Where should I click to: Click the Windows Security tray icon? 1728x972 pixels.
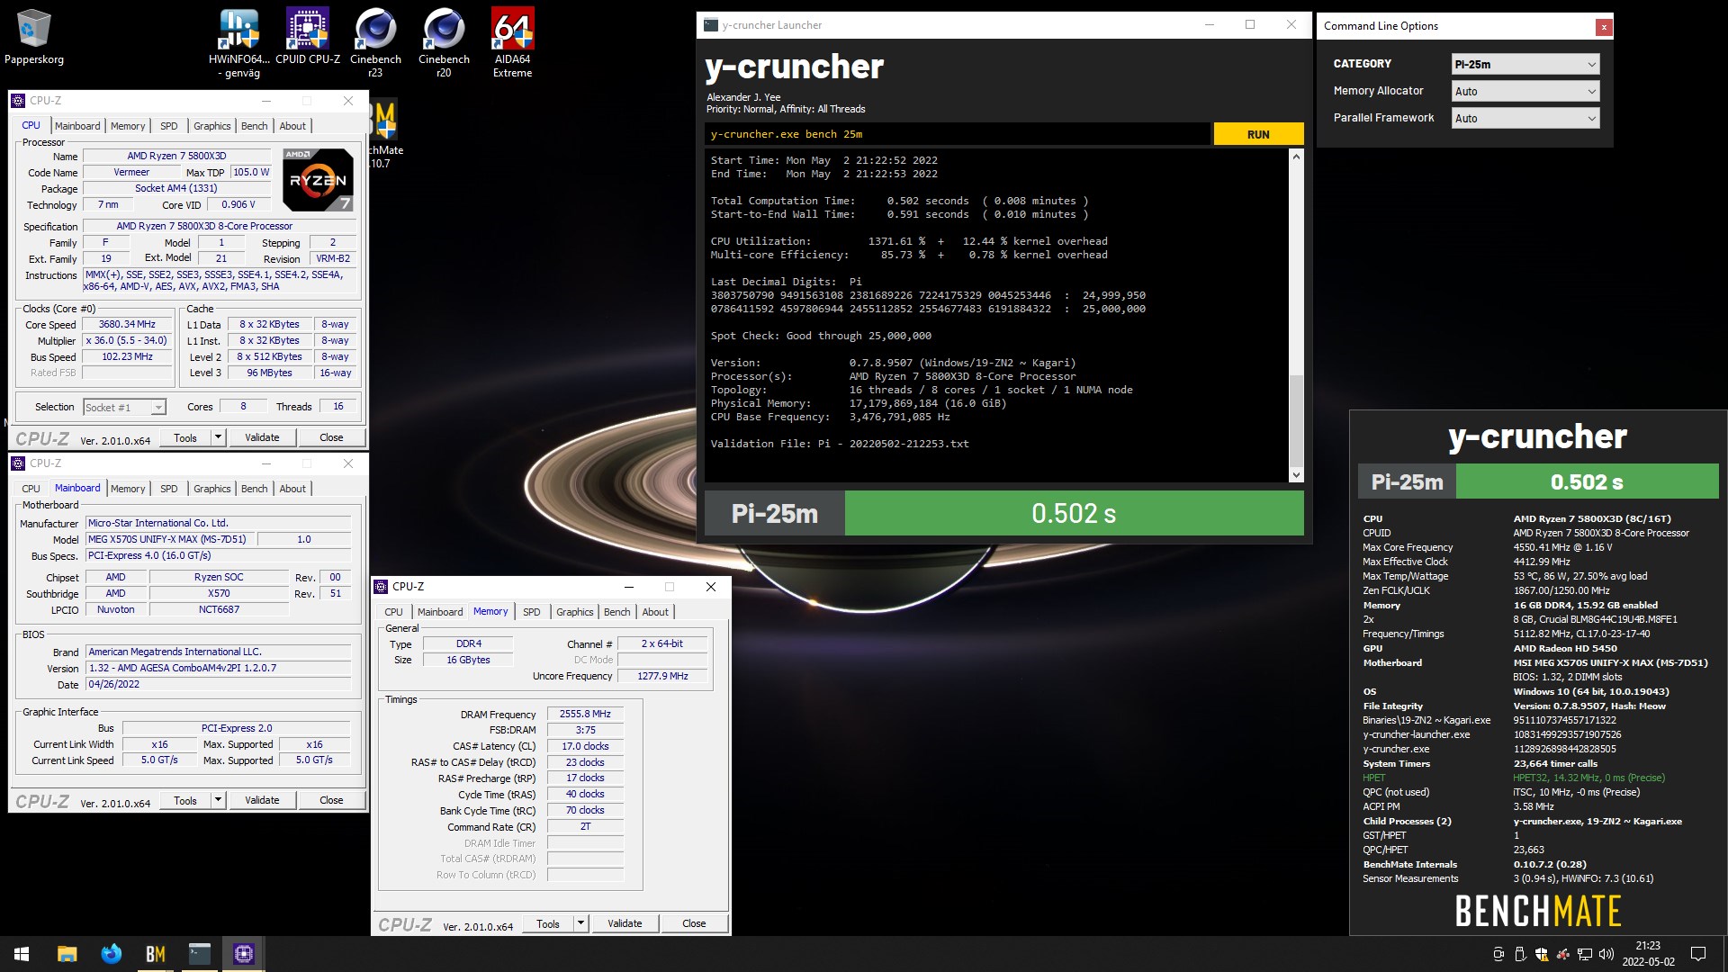[1542, 954]
